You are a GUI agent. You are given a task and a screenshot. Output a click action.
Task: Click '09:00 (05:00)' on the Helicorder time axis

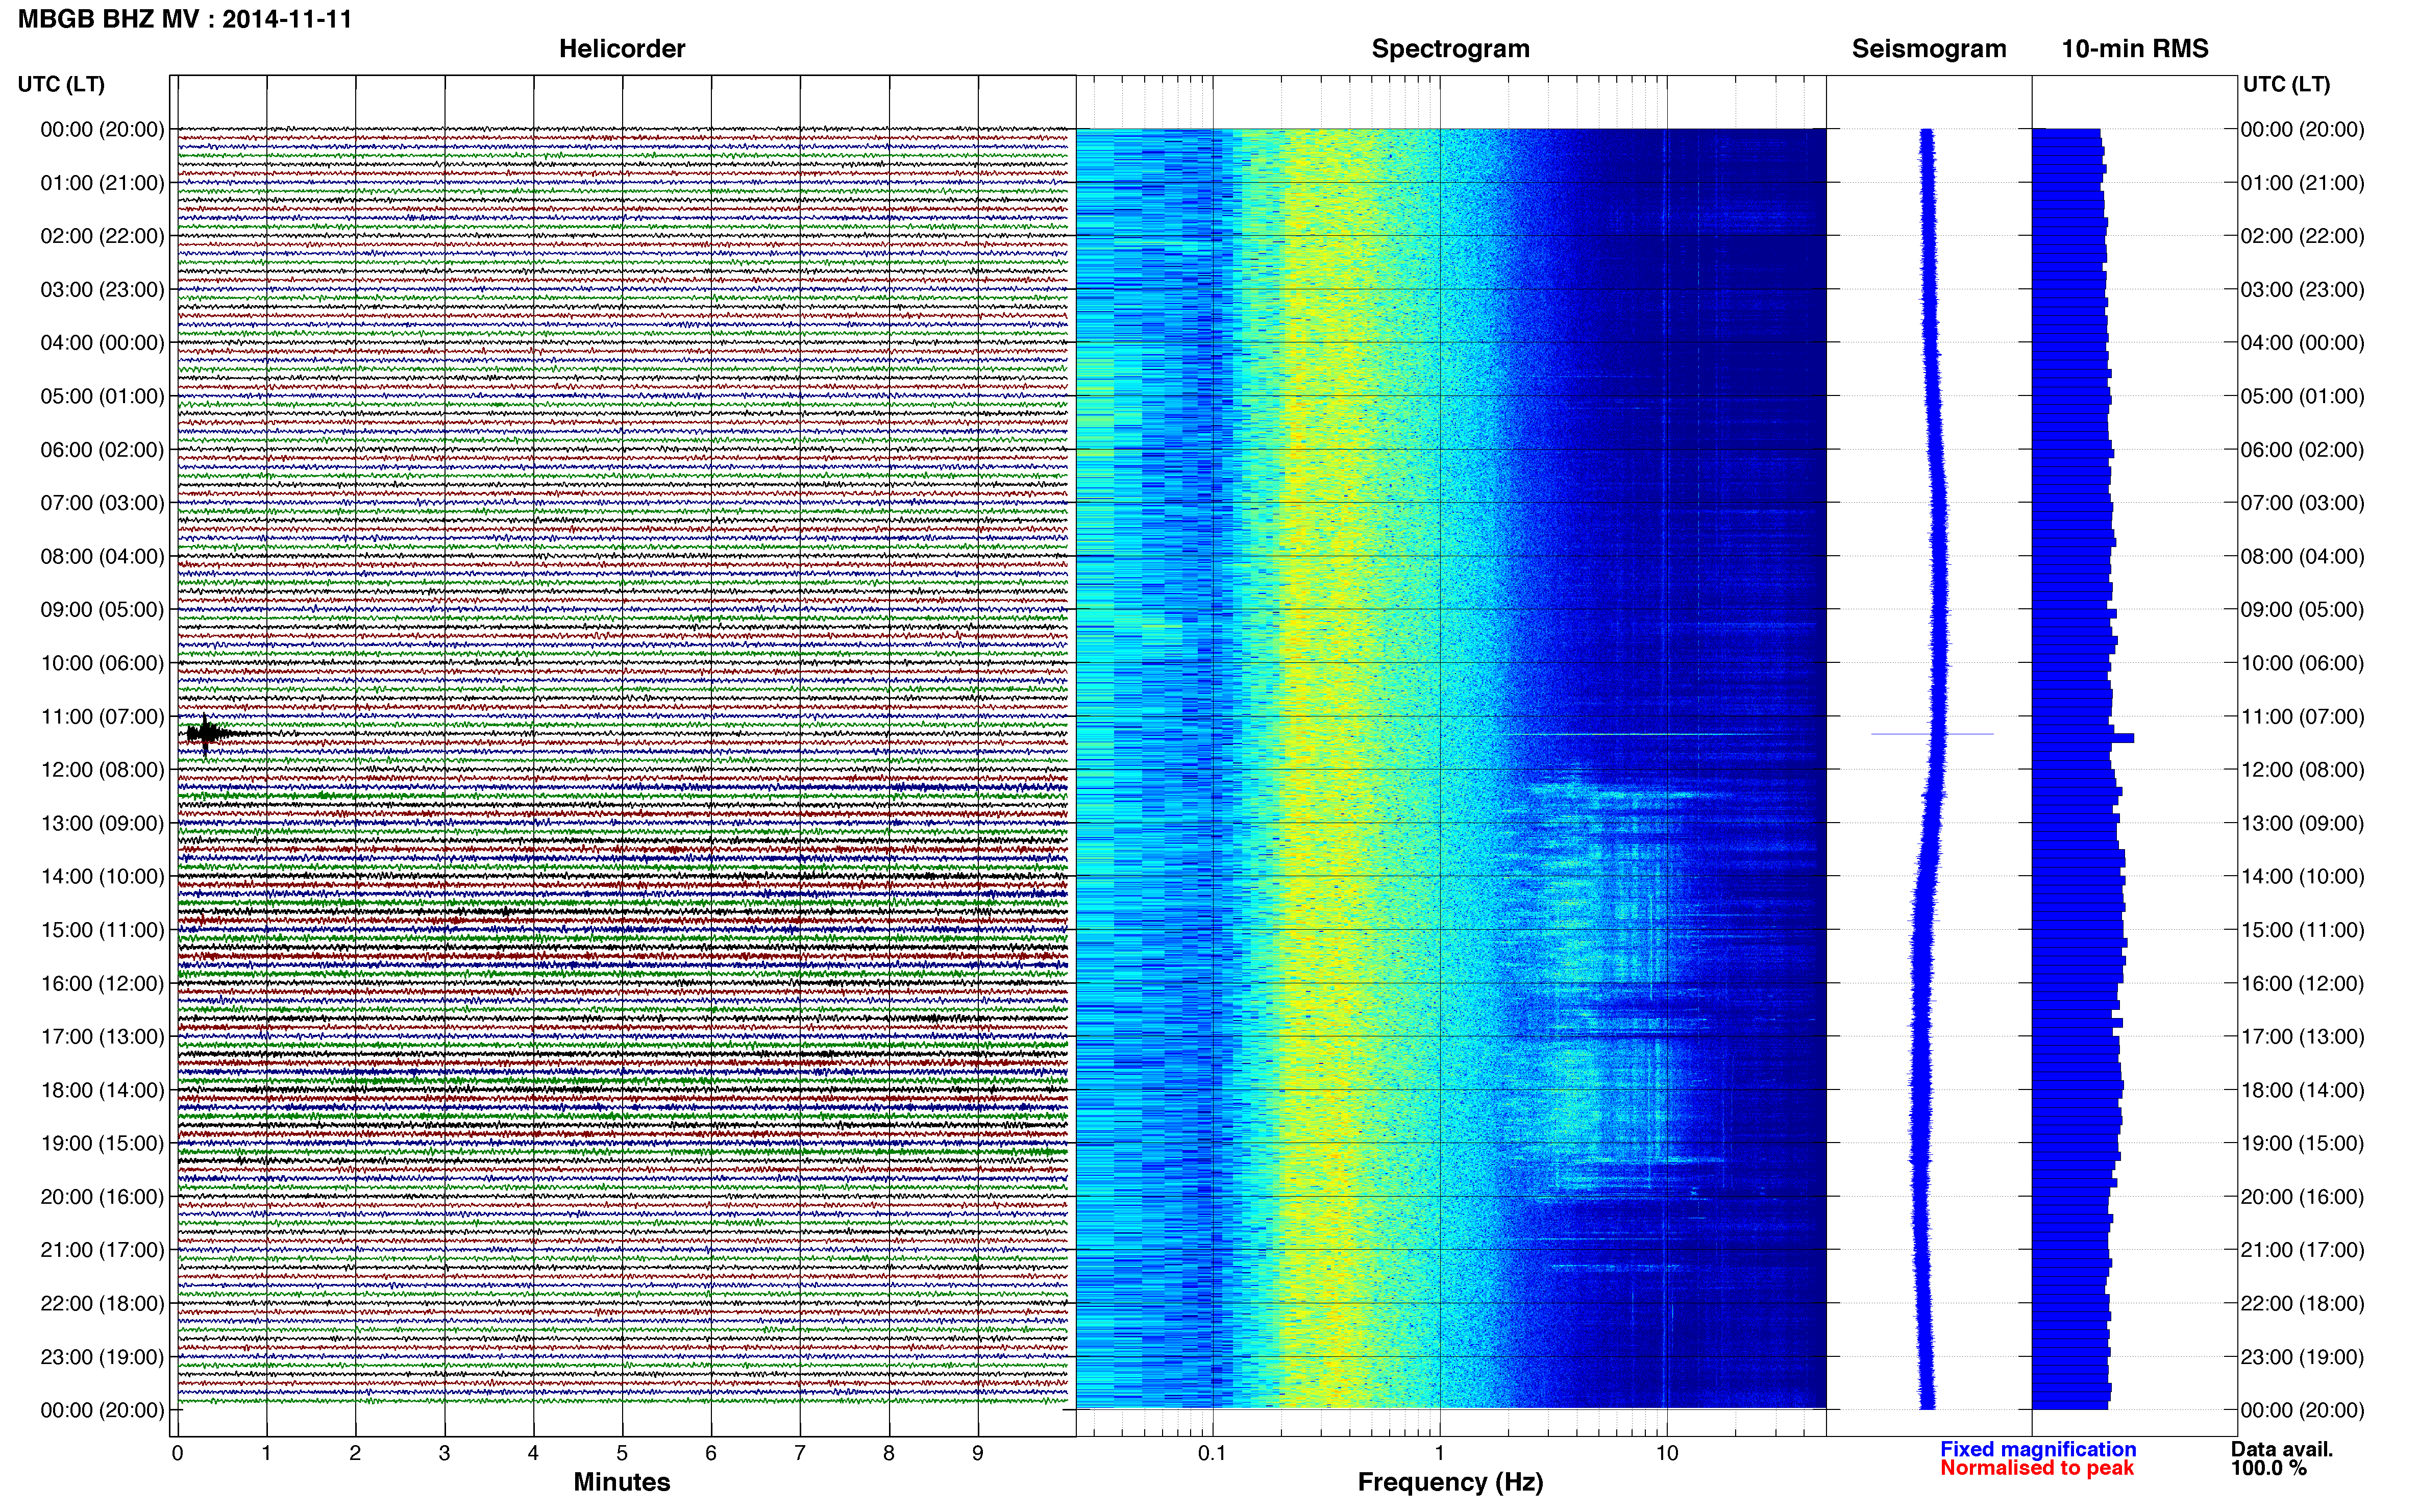click(102, 610)
